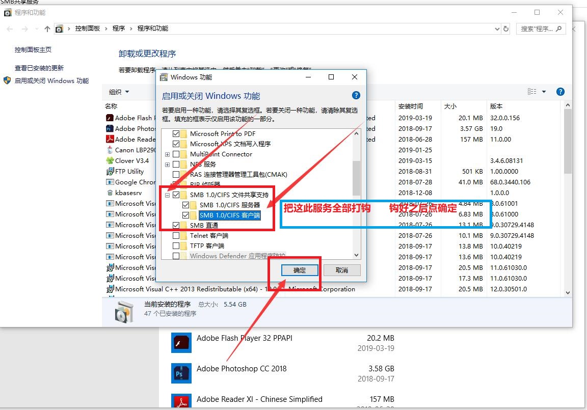Click the refresh button beside the address bar
The image size is (587, 410).
pyautogui.click(x=506, y=29)
